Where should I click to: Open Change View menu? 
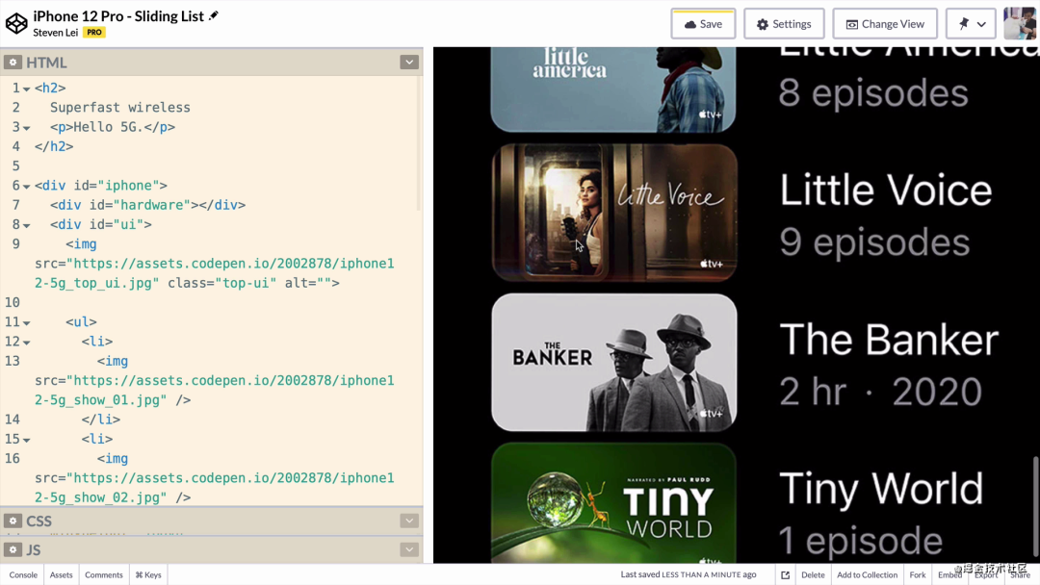coord(885,24)
